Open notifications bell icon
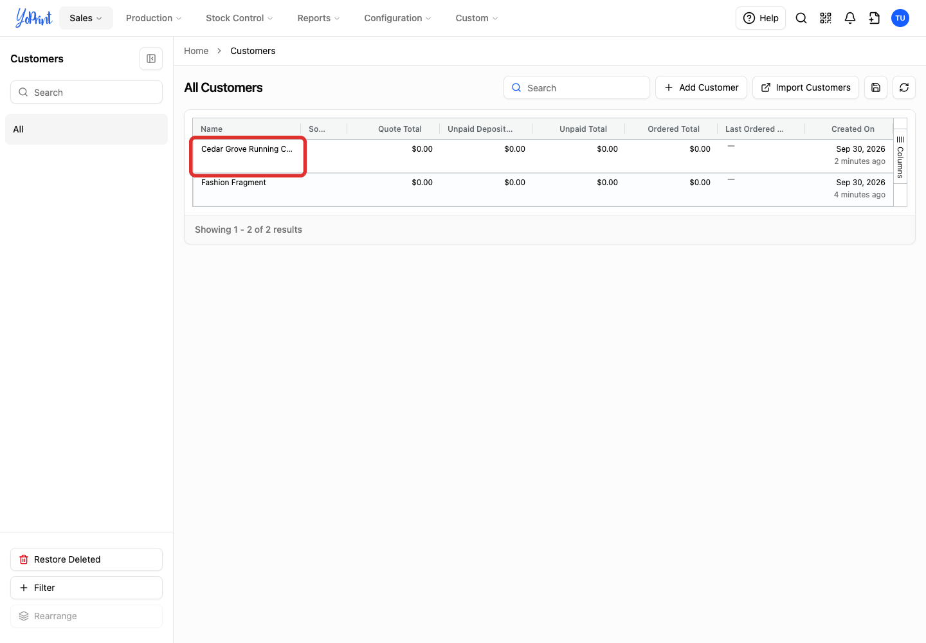 tap(850, 18)
